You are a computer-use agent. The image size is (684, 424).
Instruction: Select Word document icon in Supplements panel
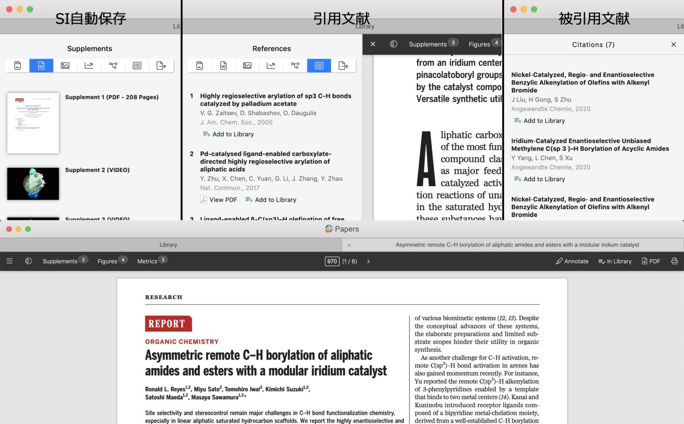tap(41, 65)
